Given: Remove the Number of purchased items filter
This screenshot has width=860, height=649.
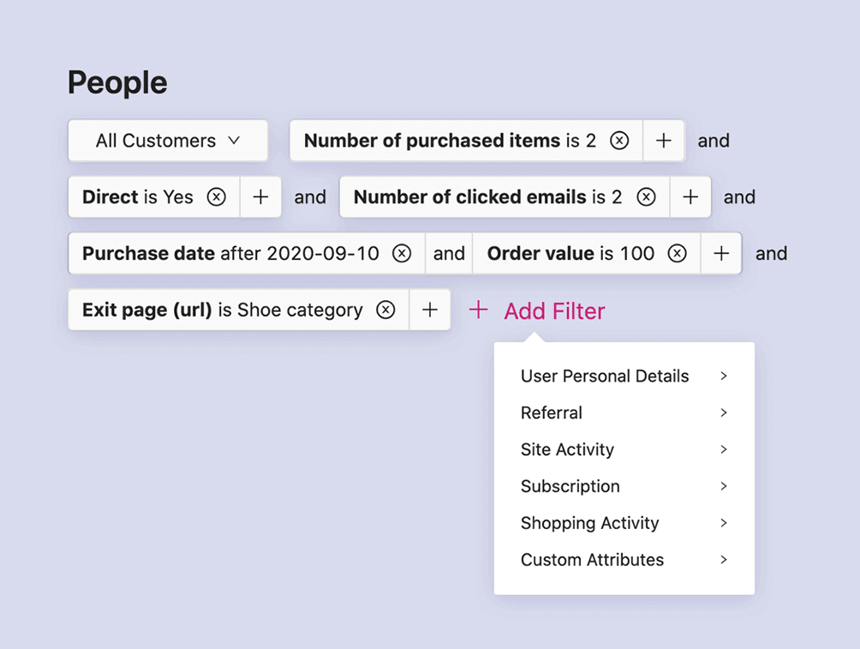Looking at the screenshot, I should (x=619, y=141).
